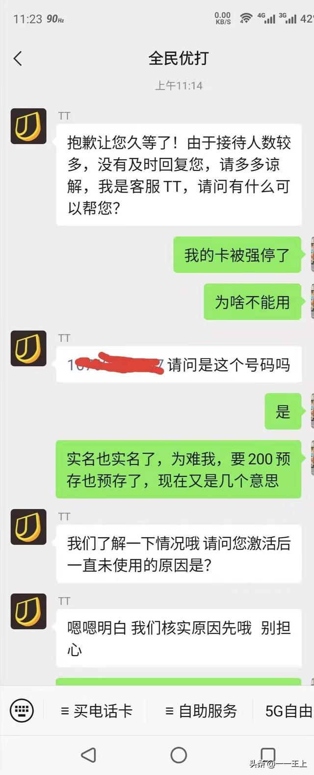The height and width of the screenshot is (775, 314).
Task: Tap my avatar beside the 是 reply
Action: point(312,412)
